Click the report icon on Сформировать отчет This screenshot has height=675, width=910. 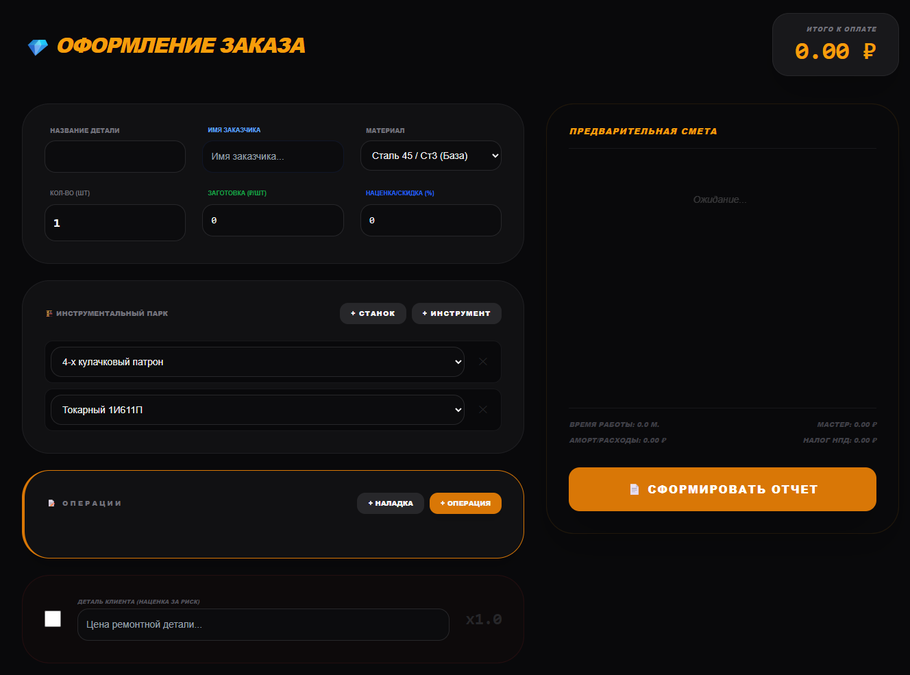(x=634, y=489)
